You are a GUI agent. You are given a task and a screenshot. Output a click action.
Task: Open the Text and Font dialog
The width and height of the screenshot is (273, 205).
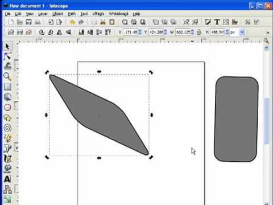click(217, 22)
